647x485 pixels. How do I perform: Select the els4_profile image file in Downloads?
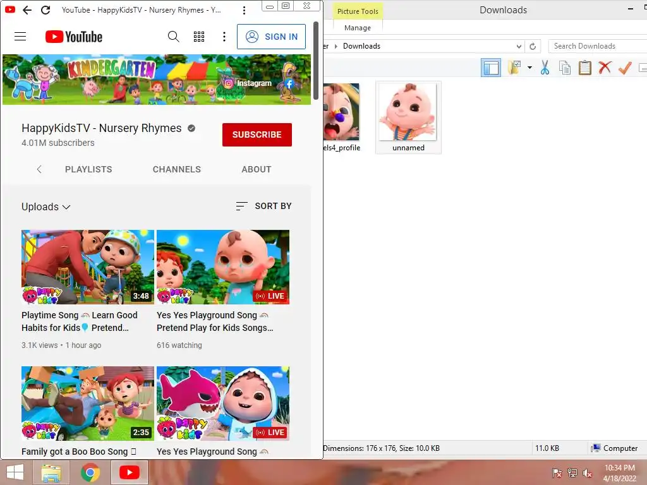tap(342, 117)
